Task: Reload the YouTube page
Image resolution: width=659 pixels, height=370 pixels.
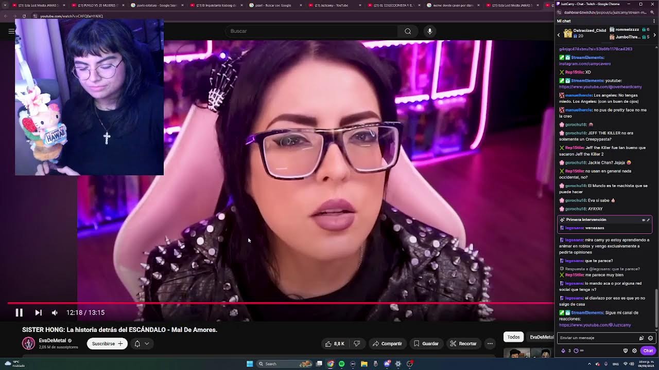Action: [24, 16]
